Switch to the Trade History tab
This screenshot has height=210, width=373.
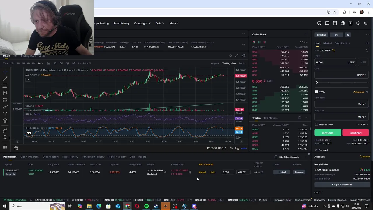click(70, 157)
